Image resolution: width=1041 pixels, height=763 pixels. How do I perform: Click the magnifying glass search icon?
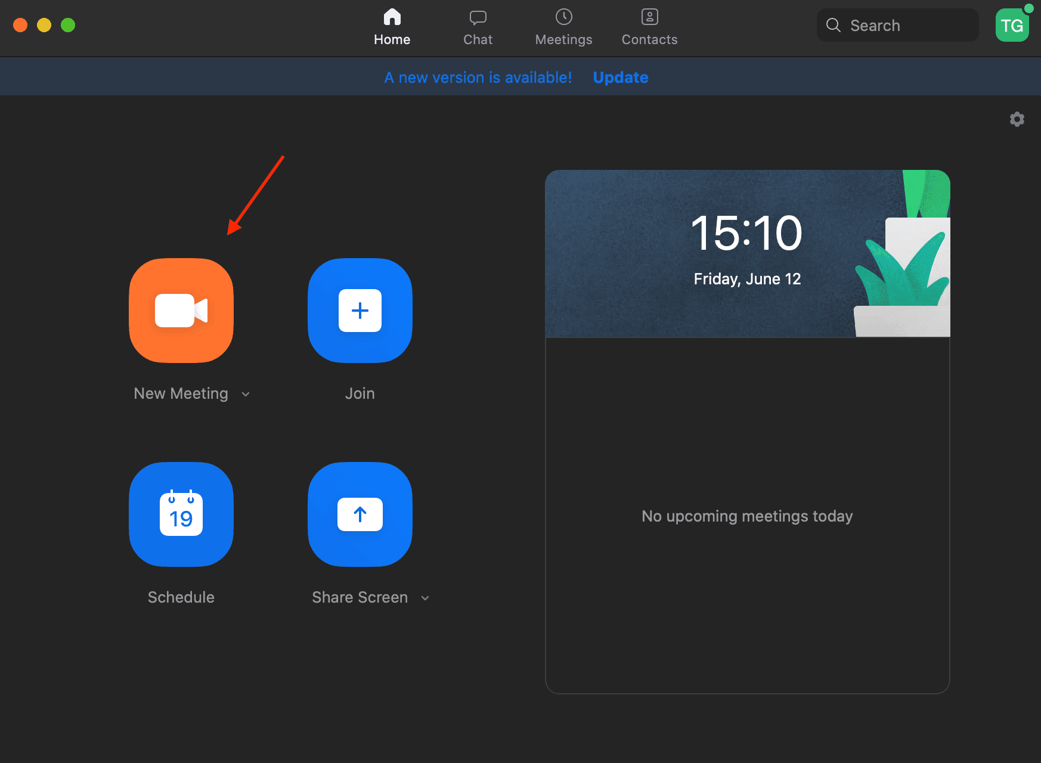(x=834, y=25)
